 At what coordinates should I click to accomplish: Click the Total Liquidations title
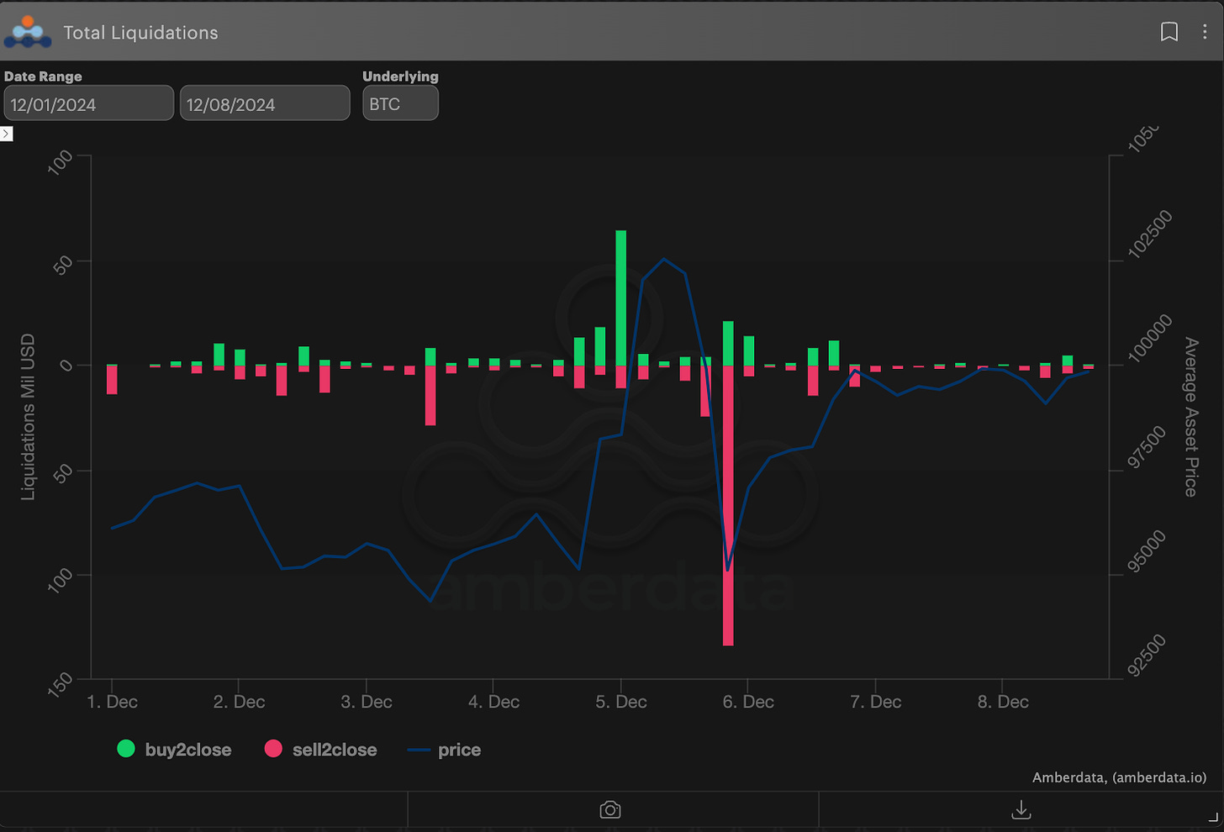pos(140,33)
